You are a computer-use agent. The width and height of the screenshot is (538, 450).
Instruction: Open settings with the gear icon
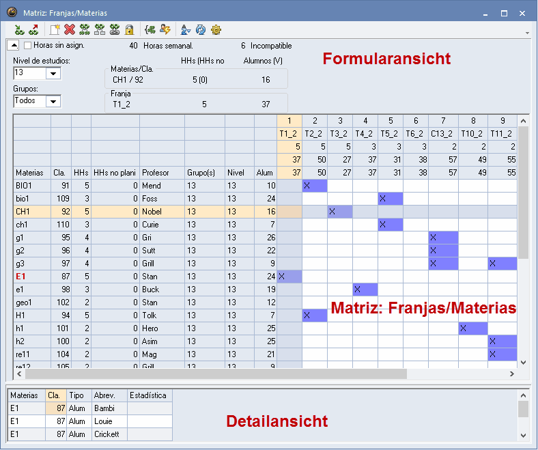(216, 30)
